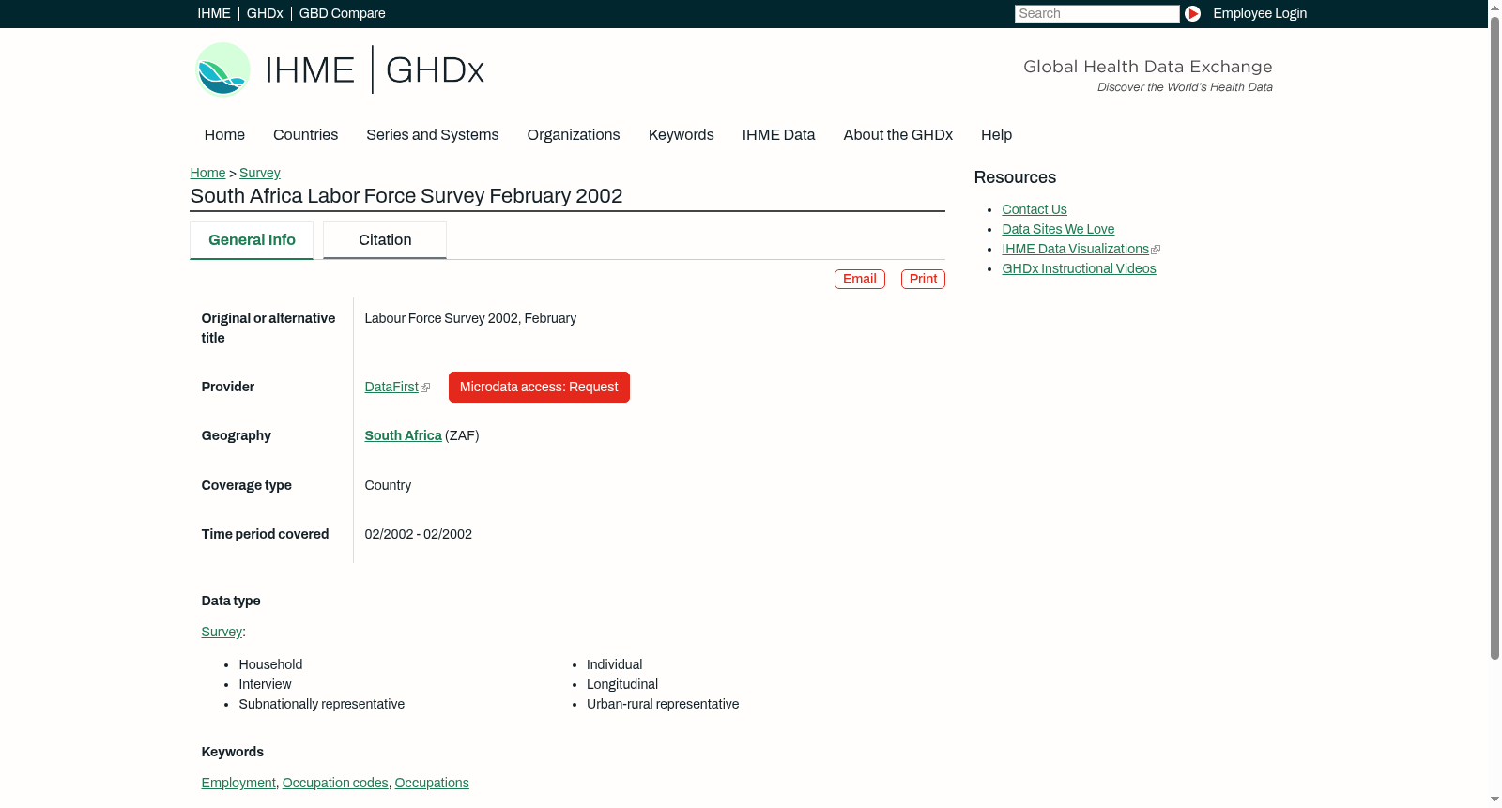Open the GHDx wordmark logo
This screenshot has height=808, width=1502.
click(435, 70)
